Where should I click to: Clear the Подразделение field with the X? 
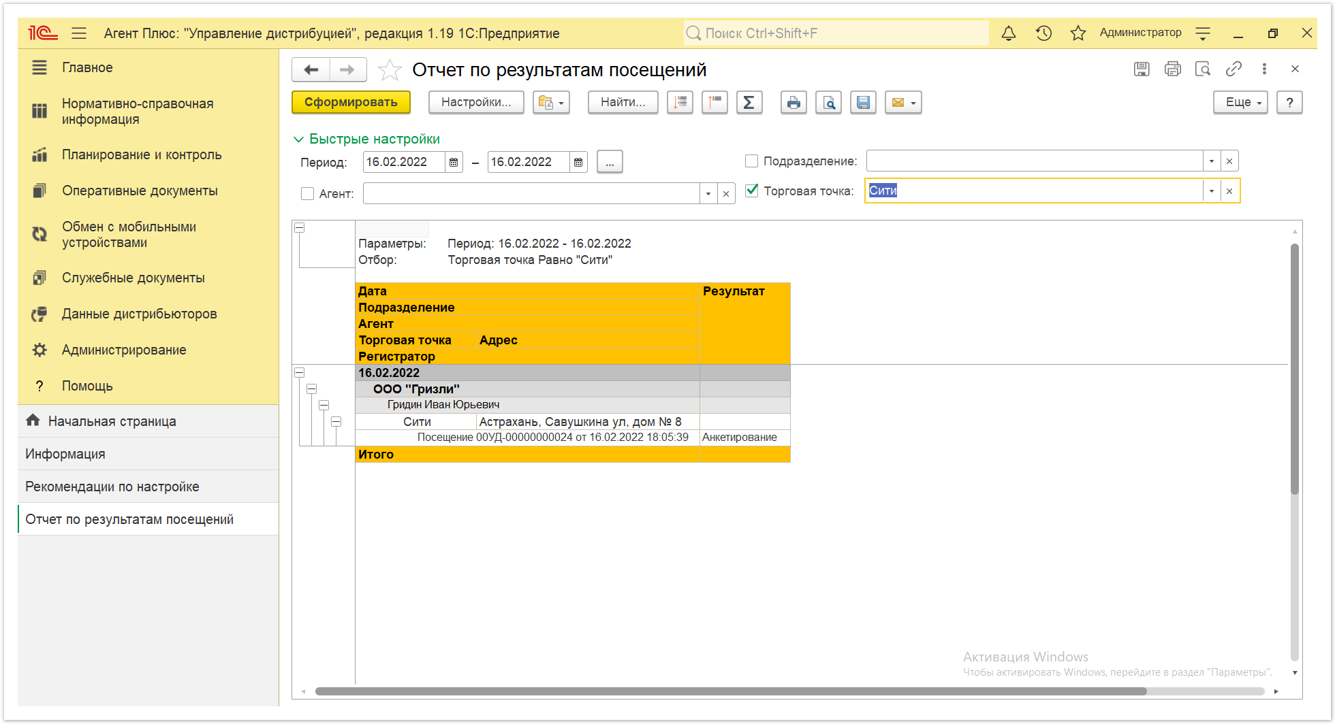click(1229, 161)
